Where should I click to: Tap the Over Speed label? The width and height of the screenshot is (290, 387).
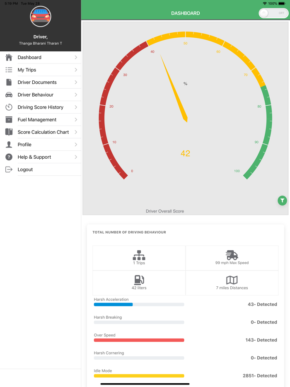point(105,335)
